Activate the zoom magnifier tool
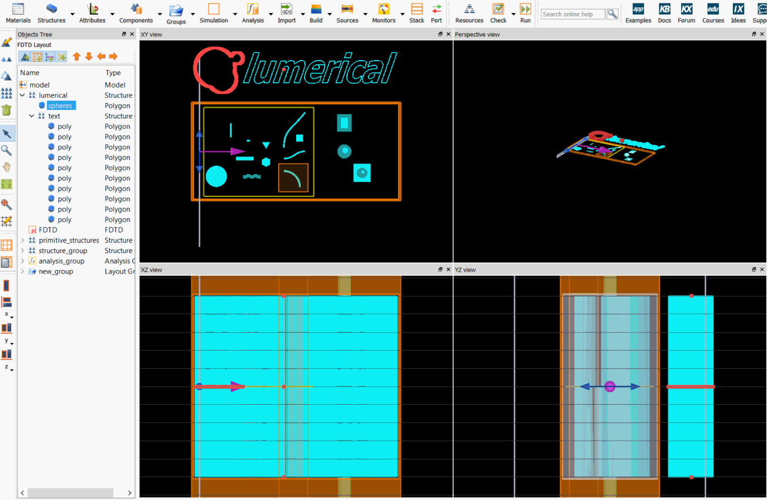This screenshot has height=500, width=767. pyautogui.click(x=6, y=151)
